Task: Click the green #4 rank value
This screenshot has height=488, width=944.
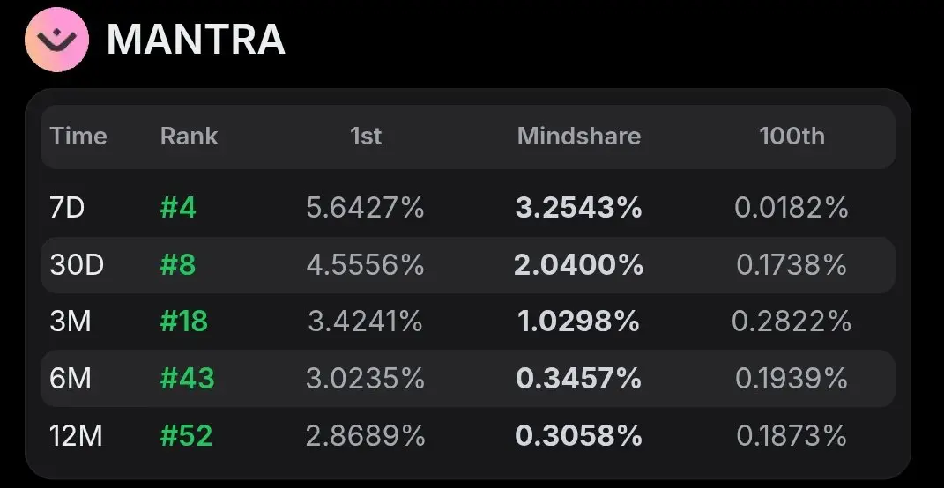Action: 178,208
